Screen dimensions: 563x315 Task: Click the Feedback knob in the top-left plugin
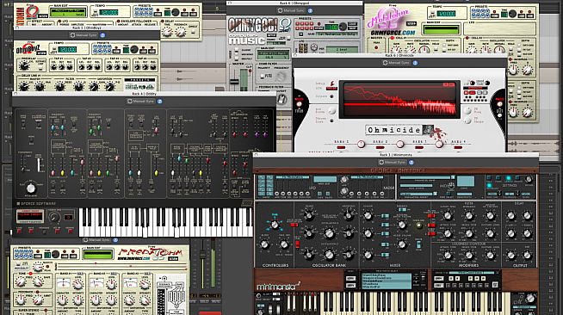click(180, 32)
